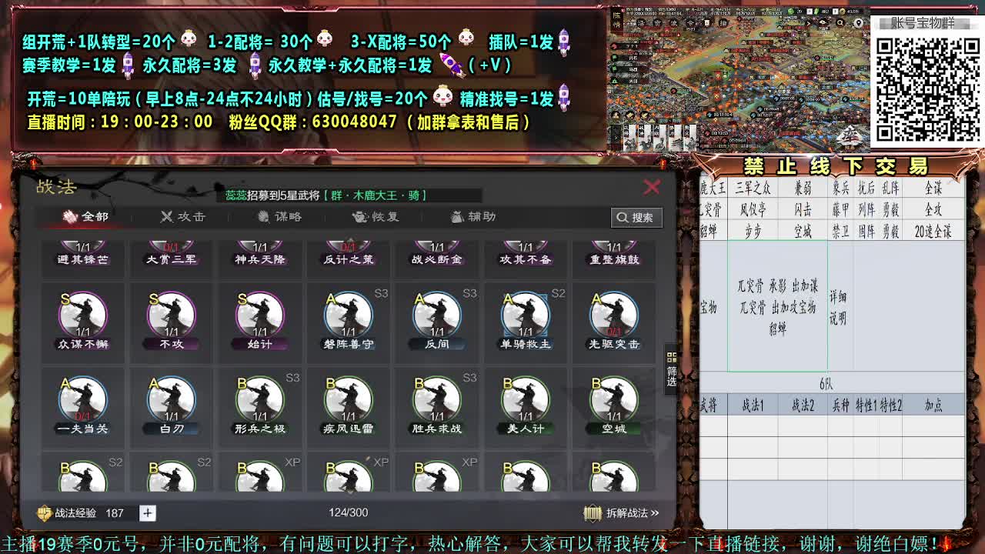This screenshot has width=985, height=554.
Task: Click the game map preview thumbnail
Action: coord(737,79)
